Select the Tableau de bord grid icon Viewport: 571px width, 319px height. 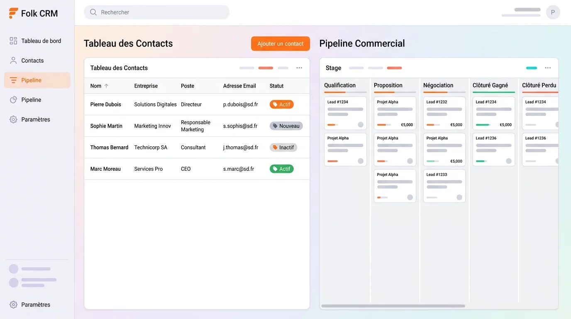13,41
